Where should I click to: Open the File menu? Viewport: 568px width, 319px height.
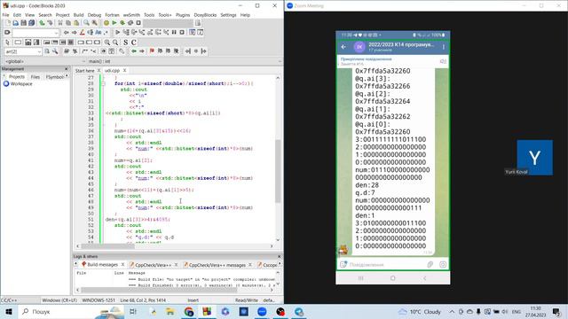6,15
